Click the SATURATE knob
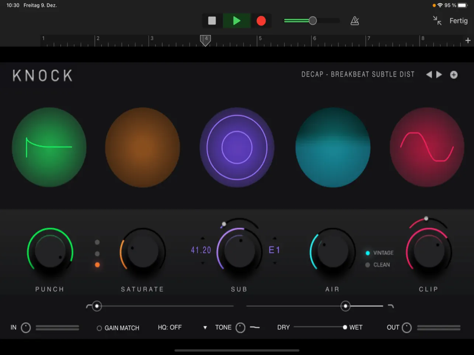 [143, 252]
